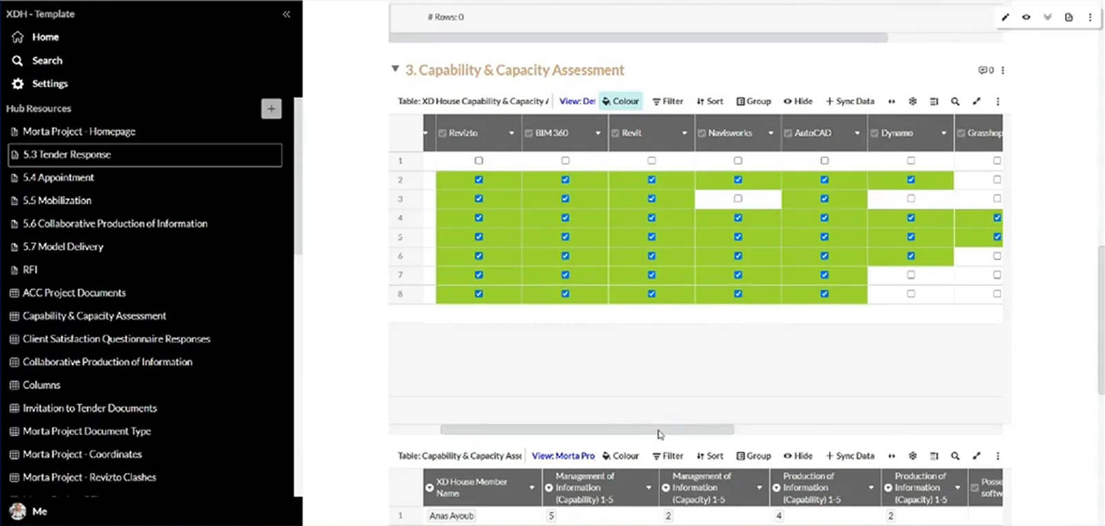Image resolution: width=1105 pixels, height=526 pixels.
Task: Click freeze snowflake icon in upper table toolbar
Action: tap(912, 101)
